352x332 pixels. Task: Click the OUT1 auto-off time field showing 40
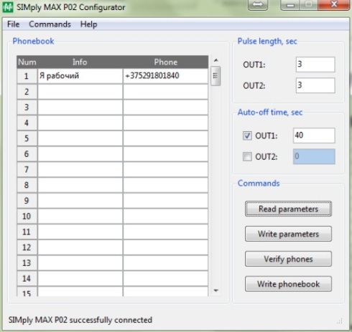tap(314, 136)
